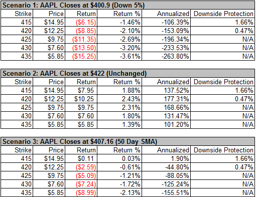Viewport: 256px width, 197px height.
Task: Select the Scenario 3 50 Day SMA header
Action: tap(128, 141)
